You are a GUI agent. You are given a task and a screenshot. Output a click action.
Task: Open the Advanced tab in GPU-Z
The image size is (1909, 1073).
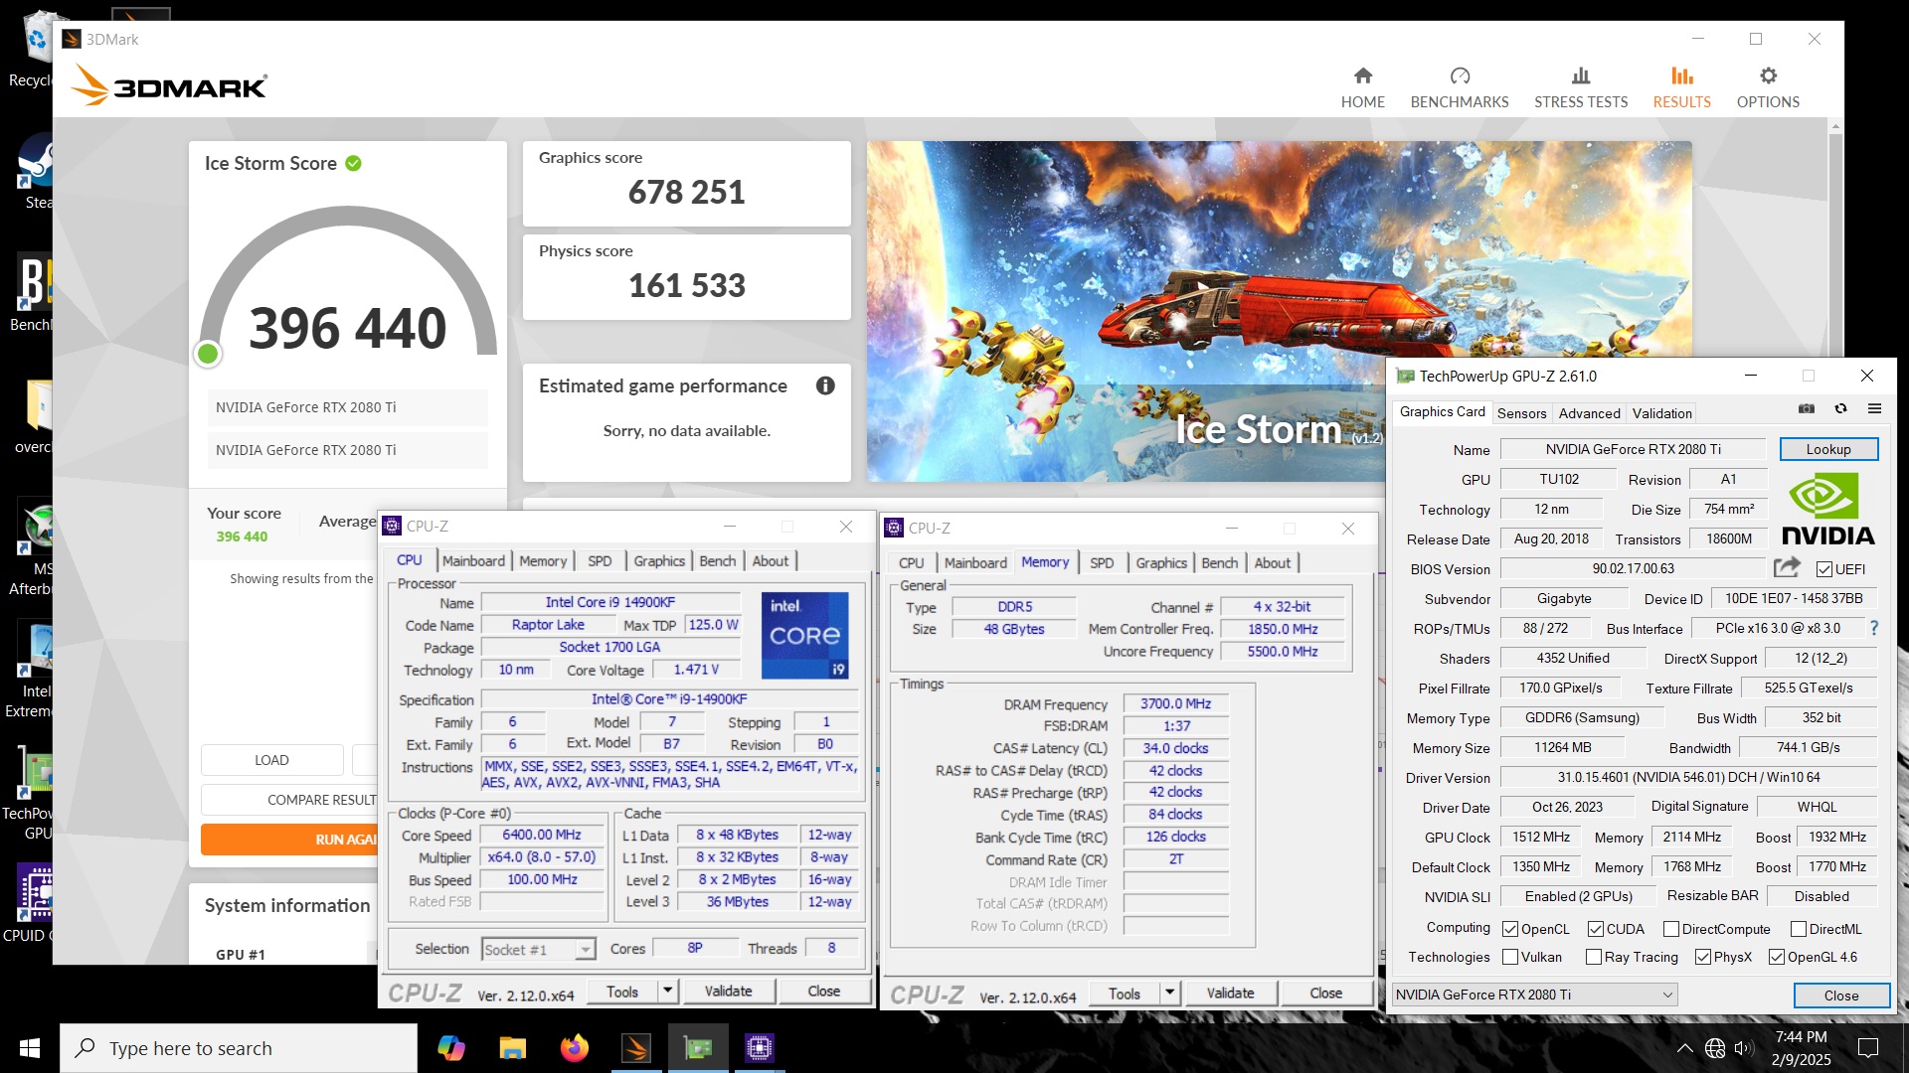[1589, 413]
